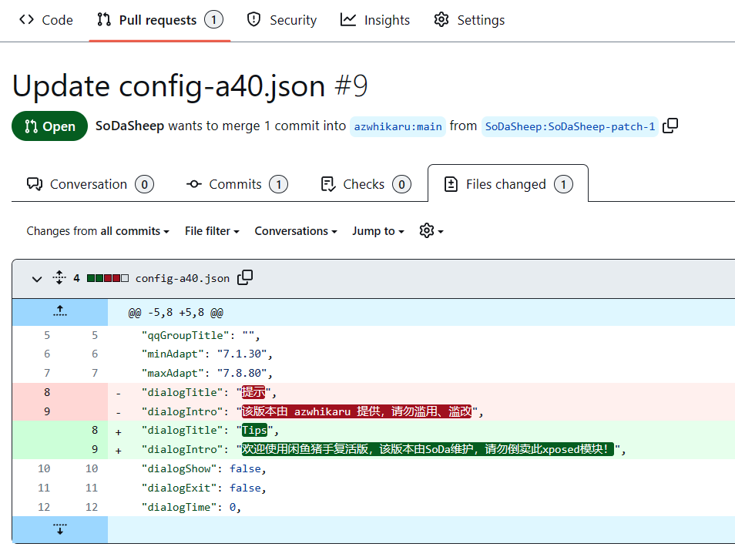735x557 pixels.
Task: Click the hunk header @@ -5,8 +5,8 @@
Action: [x=176, y=313]
